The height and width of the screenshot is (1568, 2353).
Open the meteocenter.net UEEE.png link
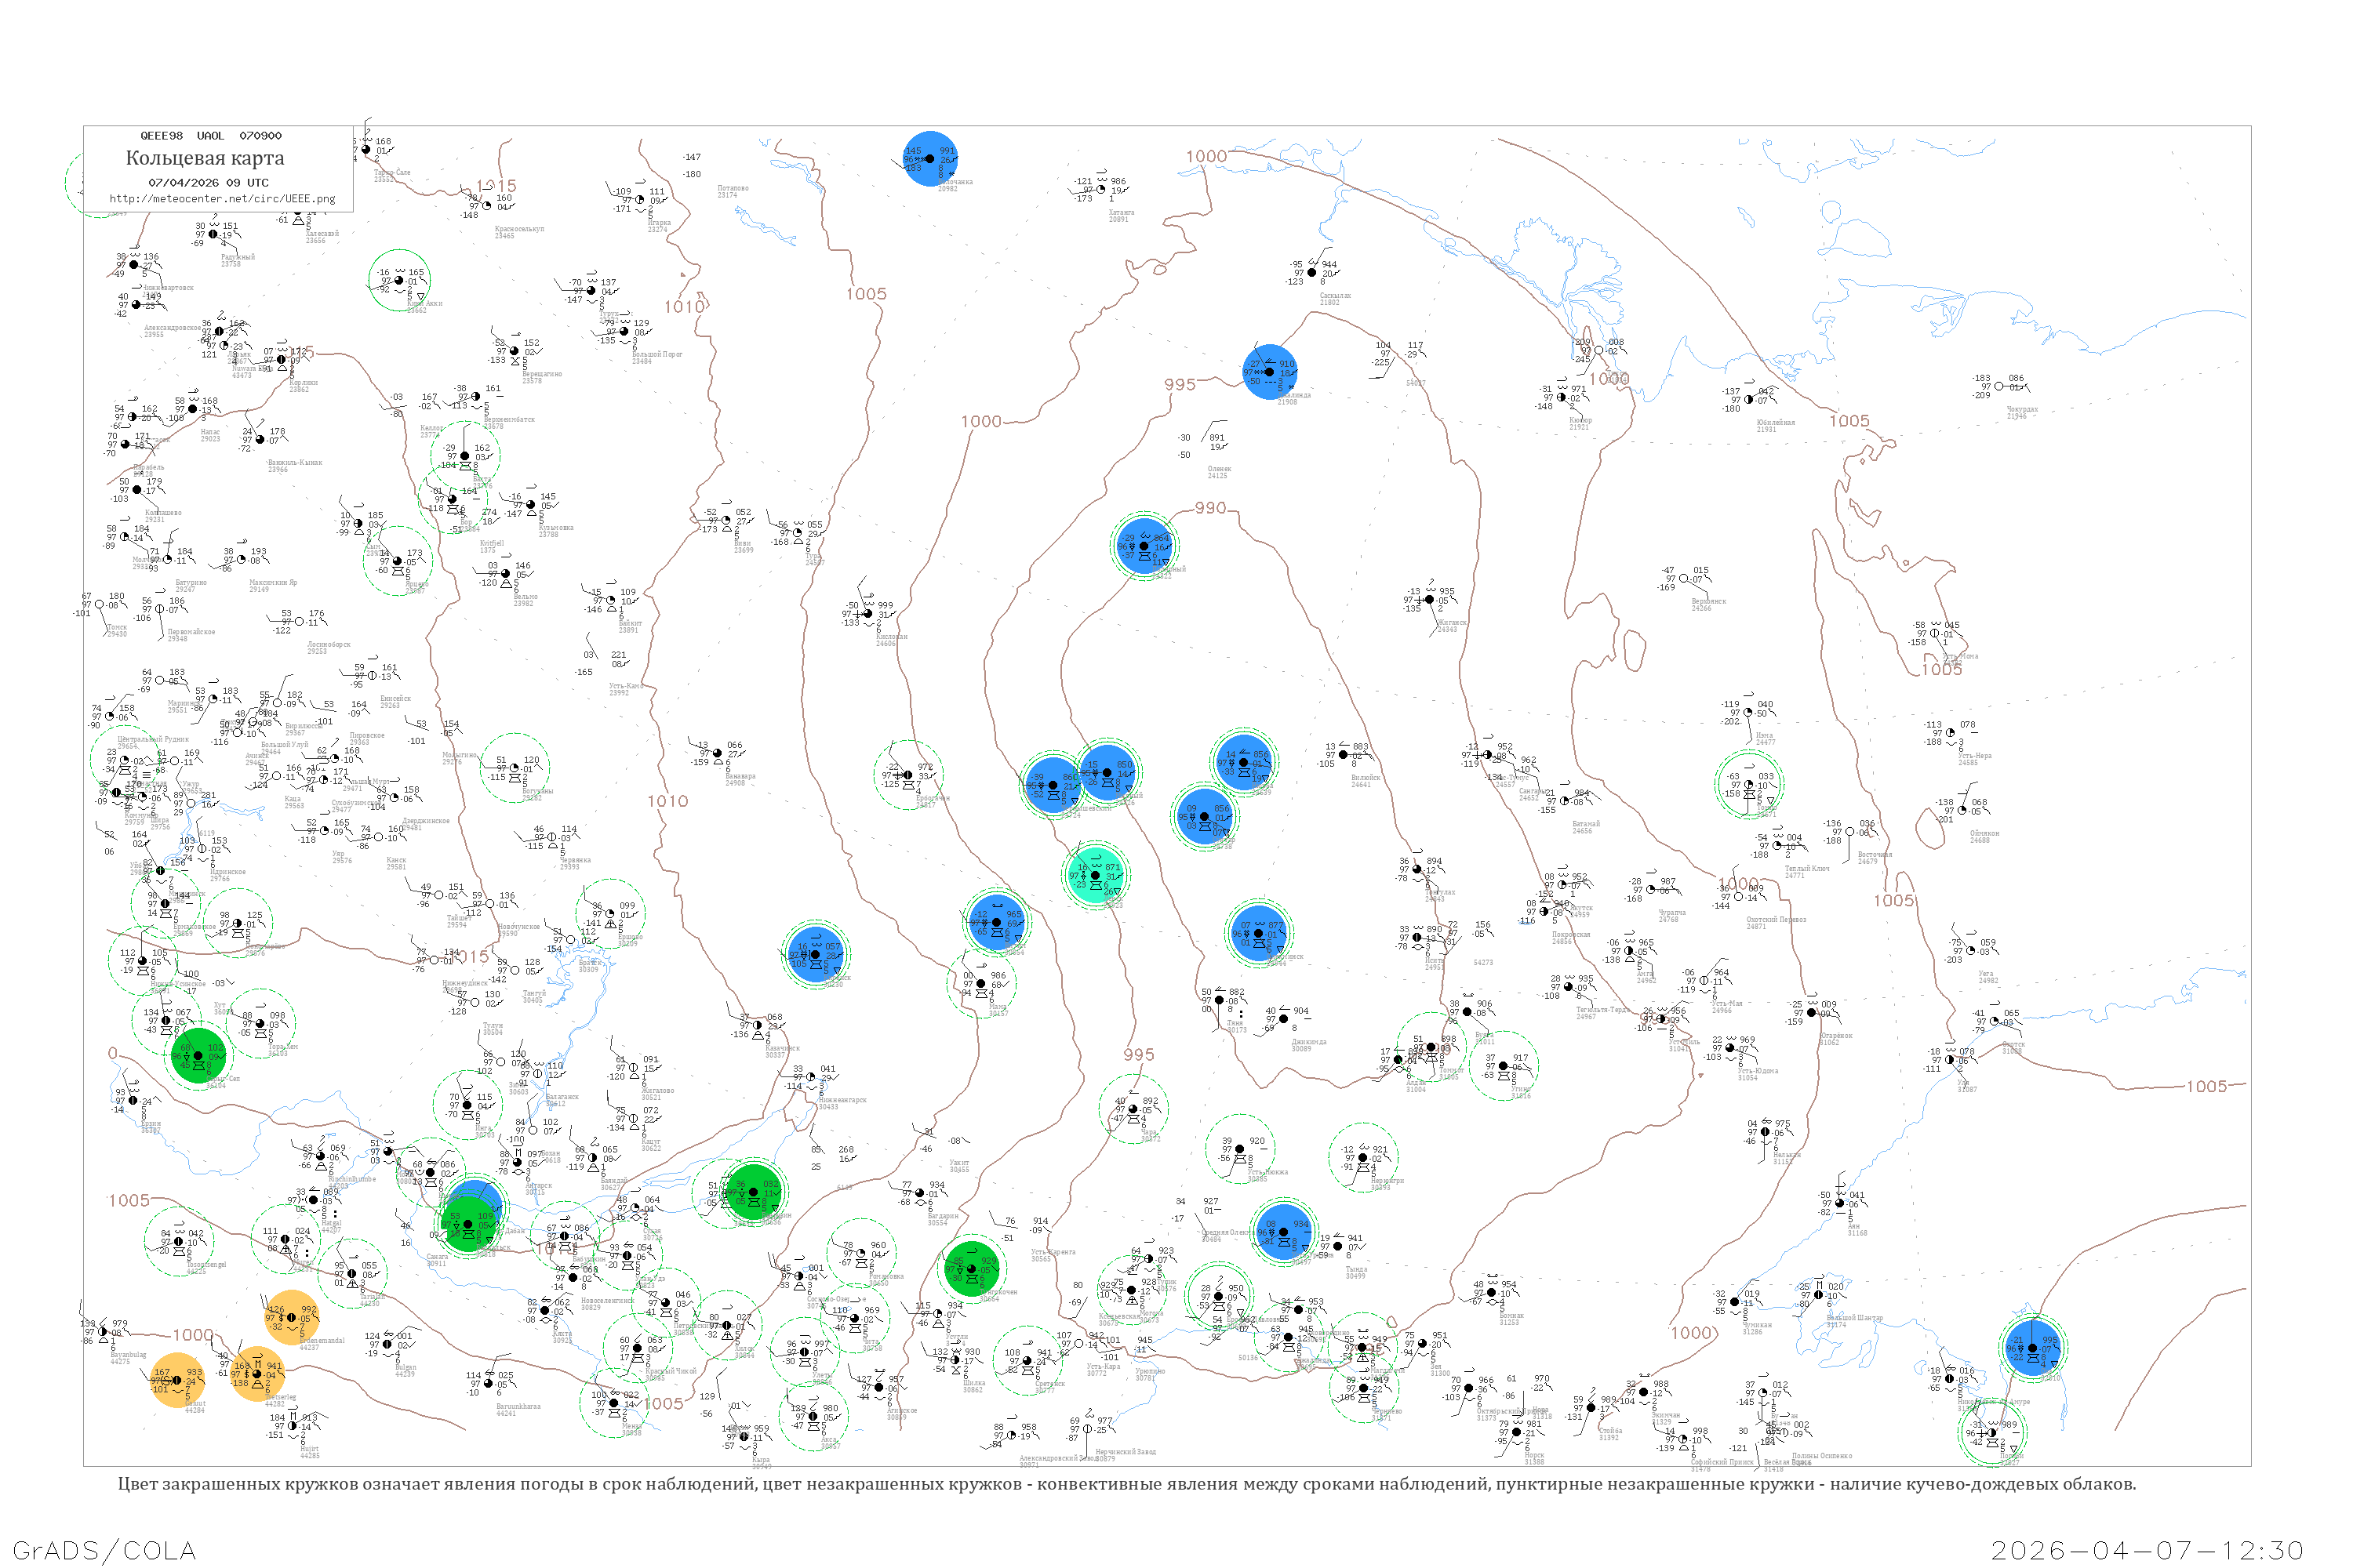tap(222, 199)
